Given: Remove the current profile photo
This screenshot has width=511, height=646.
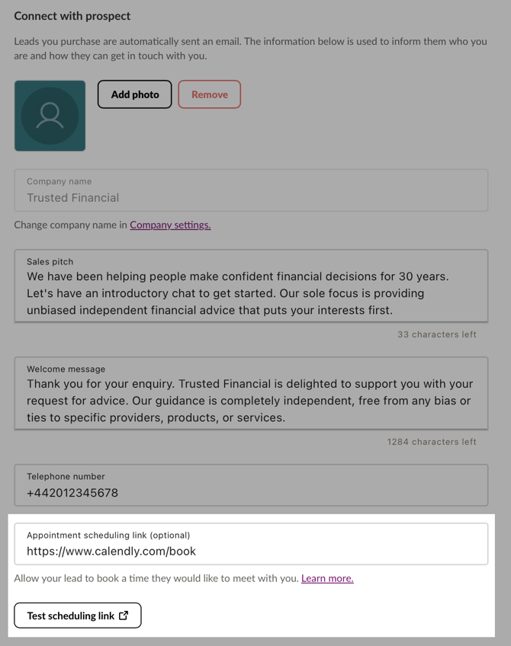Looking at the screenshot, I should click(209, 94).
